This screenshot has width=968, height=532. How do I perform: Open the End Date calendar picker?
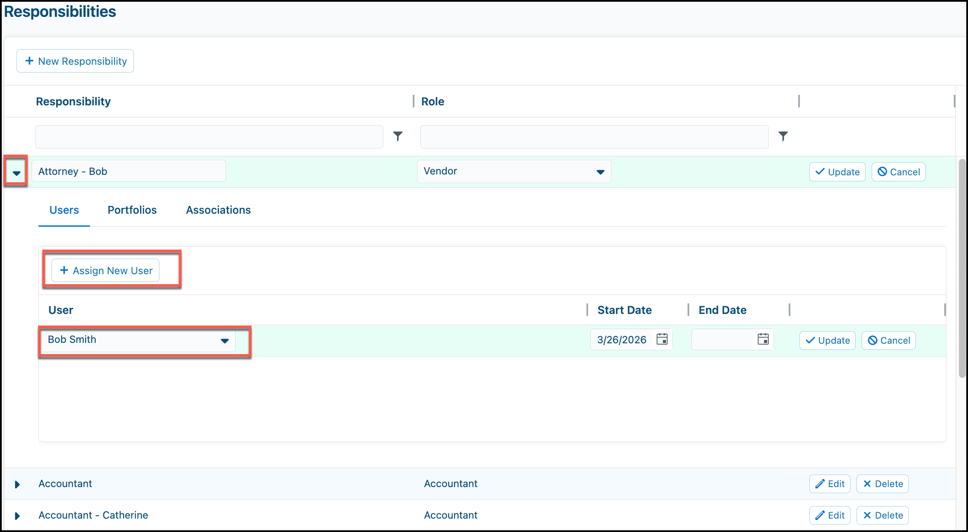click(763, 339)
